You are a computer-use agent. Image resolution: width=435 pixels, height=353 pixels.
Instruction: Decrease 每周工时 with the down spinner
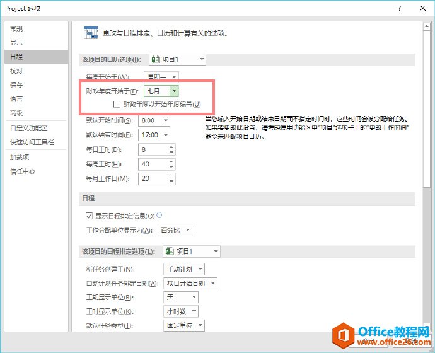[x=171, y=166]
